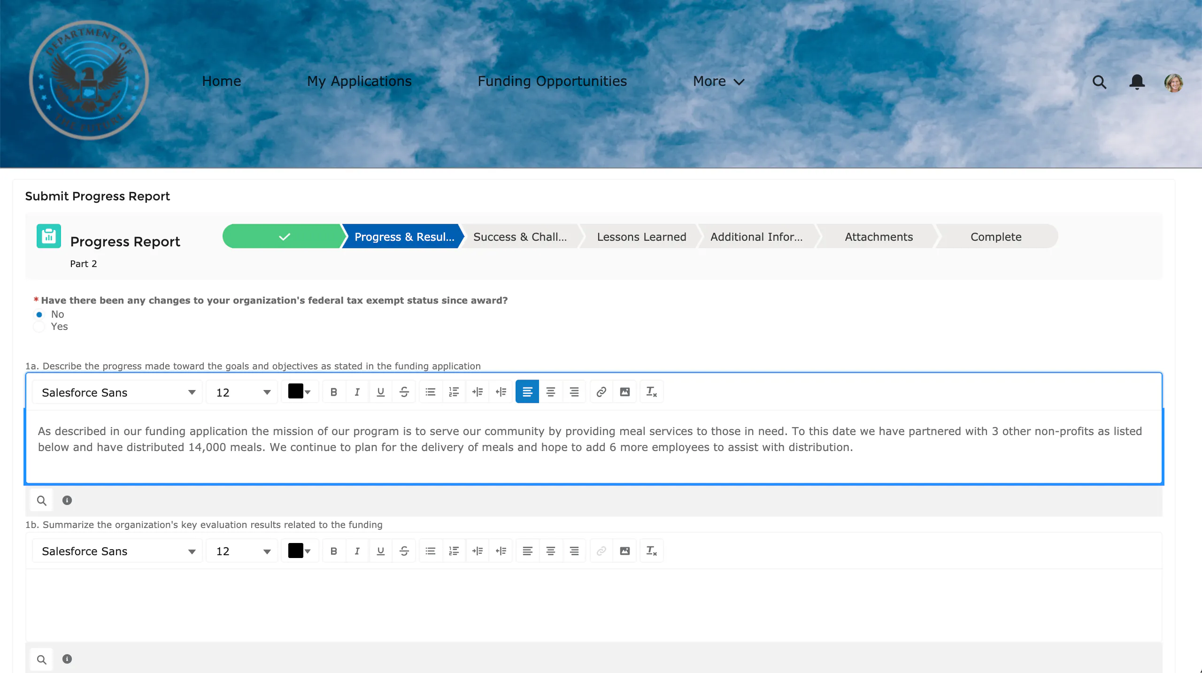Click Bold in the 1a editor toolbar
Image resolution: width=1202 pixels, height=673 pixels.
tap(333, 392)
